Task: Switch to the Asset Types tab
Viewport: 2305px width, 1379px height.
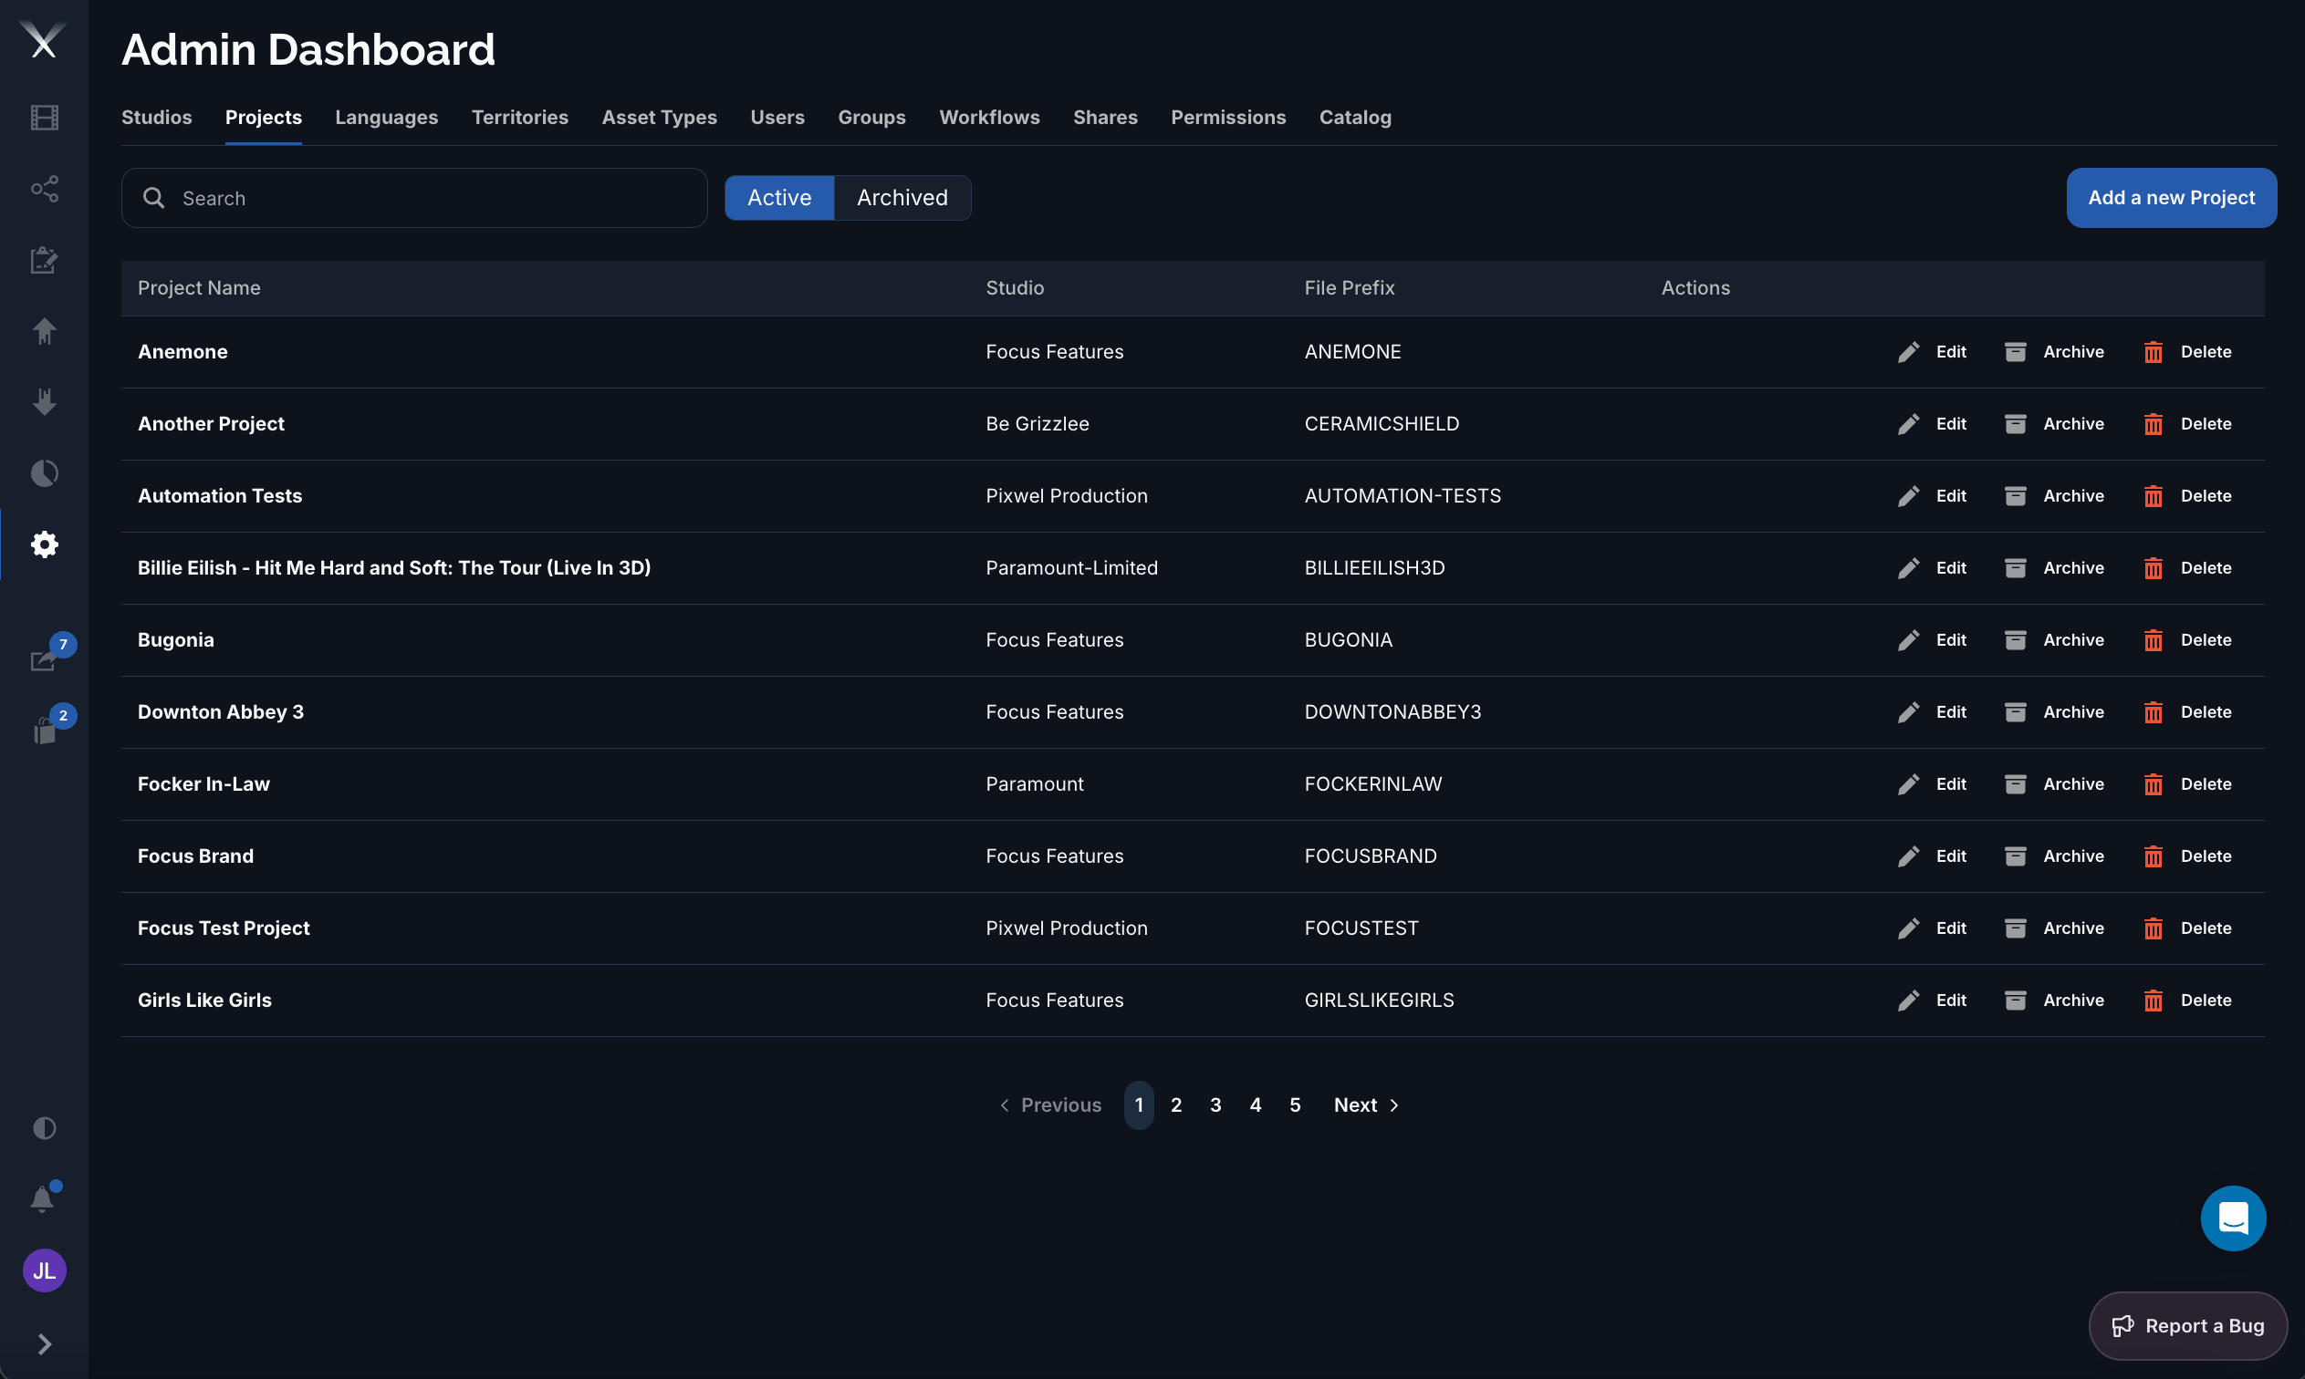Action: pyautogui.click(x=659, y=117)
